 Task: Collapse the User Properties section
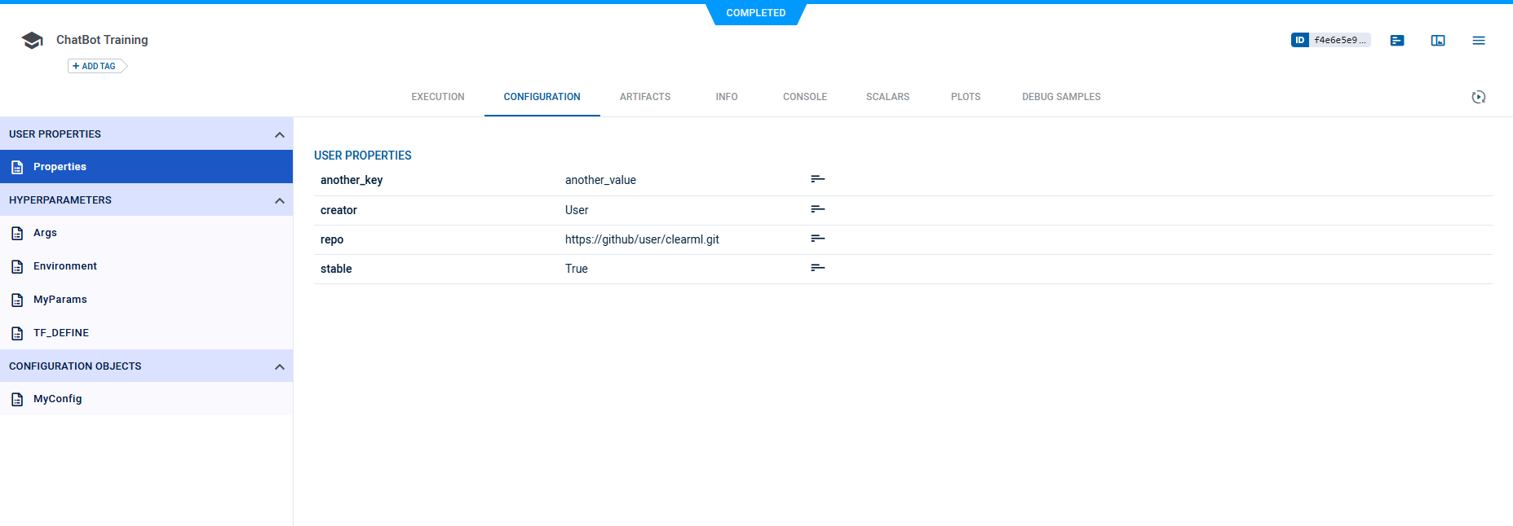[280, 134]
